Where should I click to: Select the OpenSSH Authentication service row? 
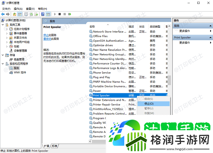tap(128, 41)
